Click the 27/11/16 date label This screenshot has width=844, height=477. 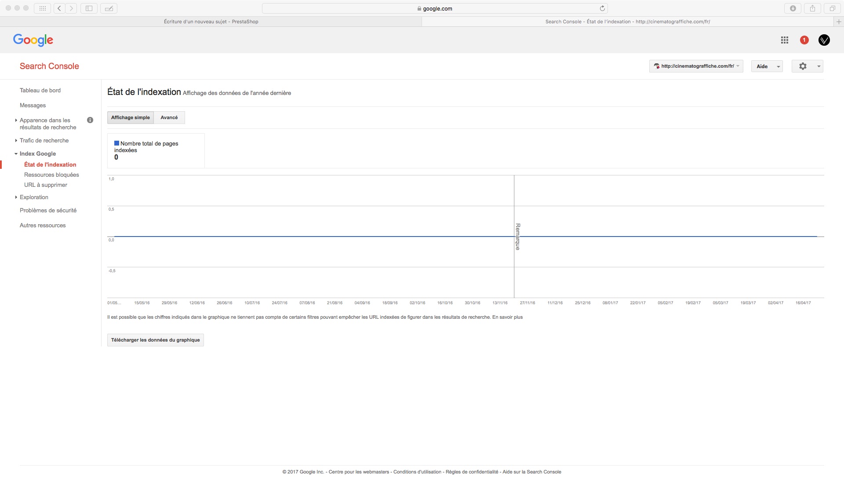[527, 303]
